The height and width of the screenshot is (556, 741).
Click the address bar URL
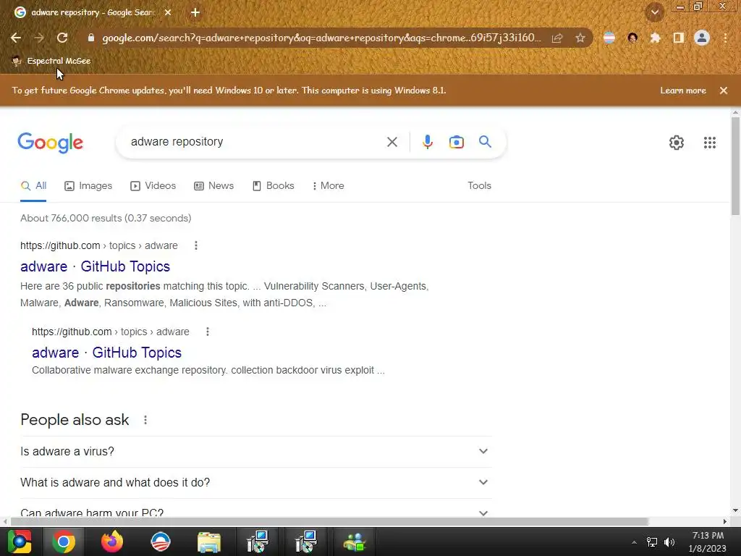tap(321, 38)
